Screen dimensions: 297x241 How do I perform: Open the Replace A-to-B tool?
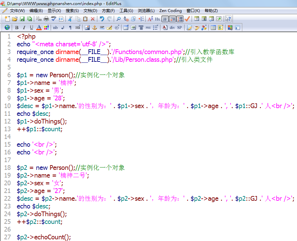pyautogui.click(x=126, y=19)
